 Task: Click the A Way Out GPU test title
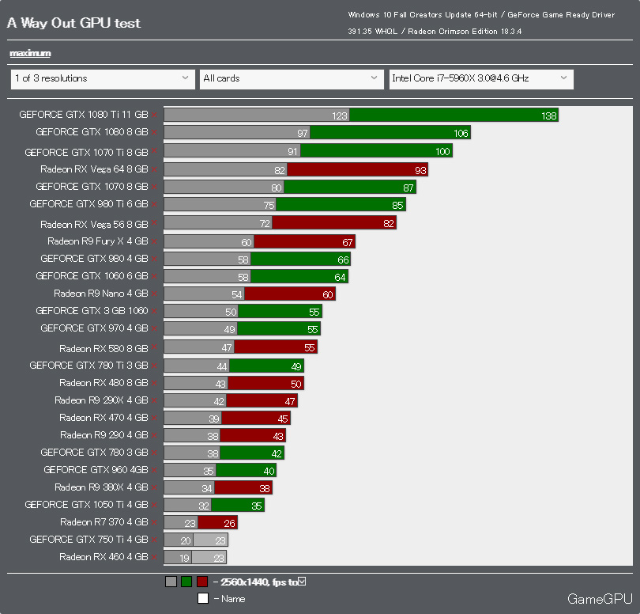74,23
